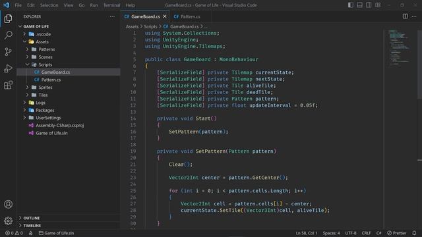Open the Extensions view icon
This screenshot has height=237, width=422.
pos(8,85)
